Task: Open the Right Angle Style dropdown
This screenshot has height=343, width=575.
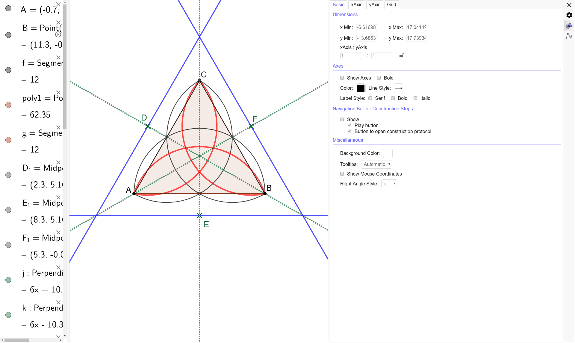Action: coord(389,184)
